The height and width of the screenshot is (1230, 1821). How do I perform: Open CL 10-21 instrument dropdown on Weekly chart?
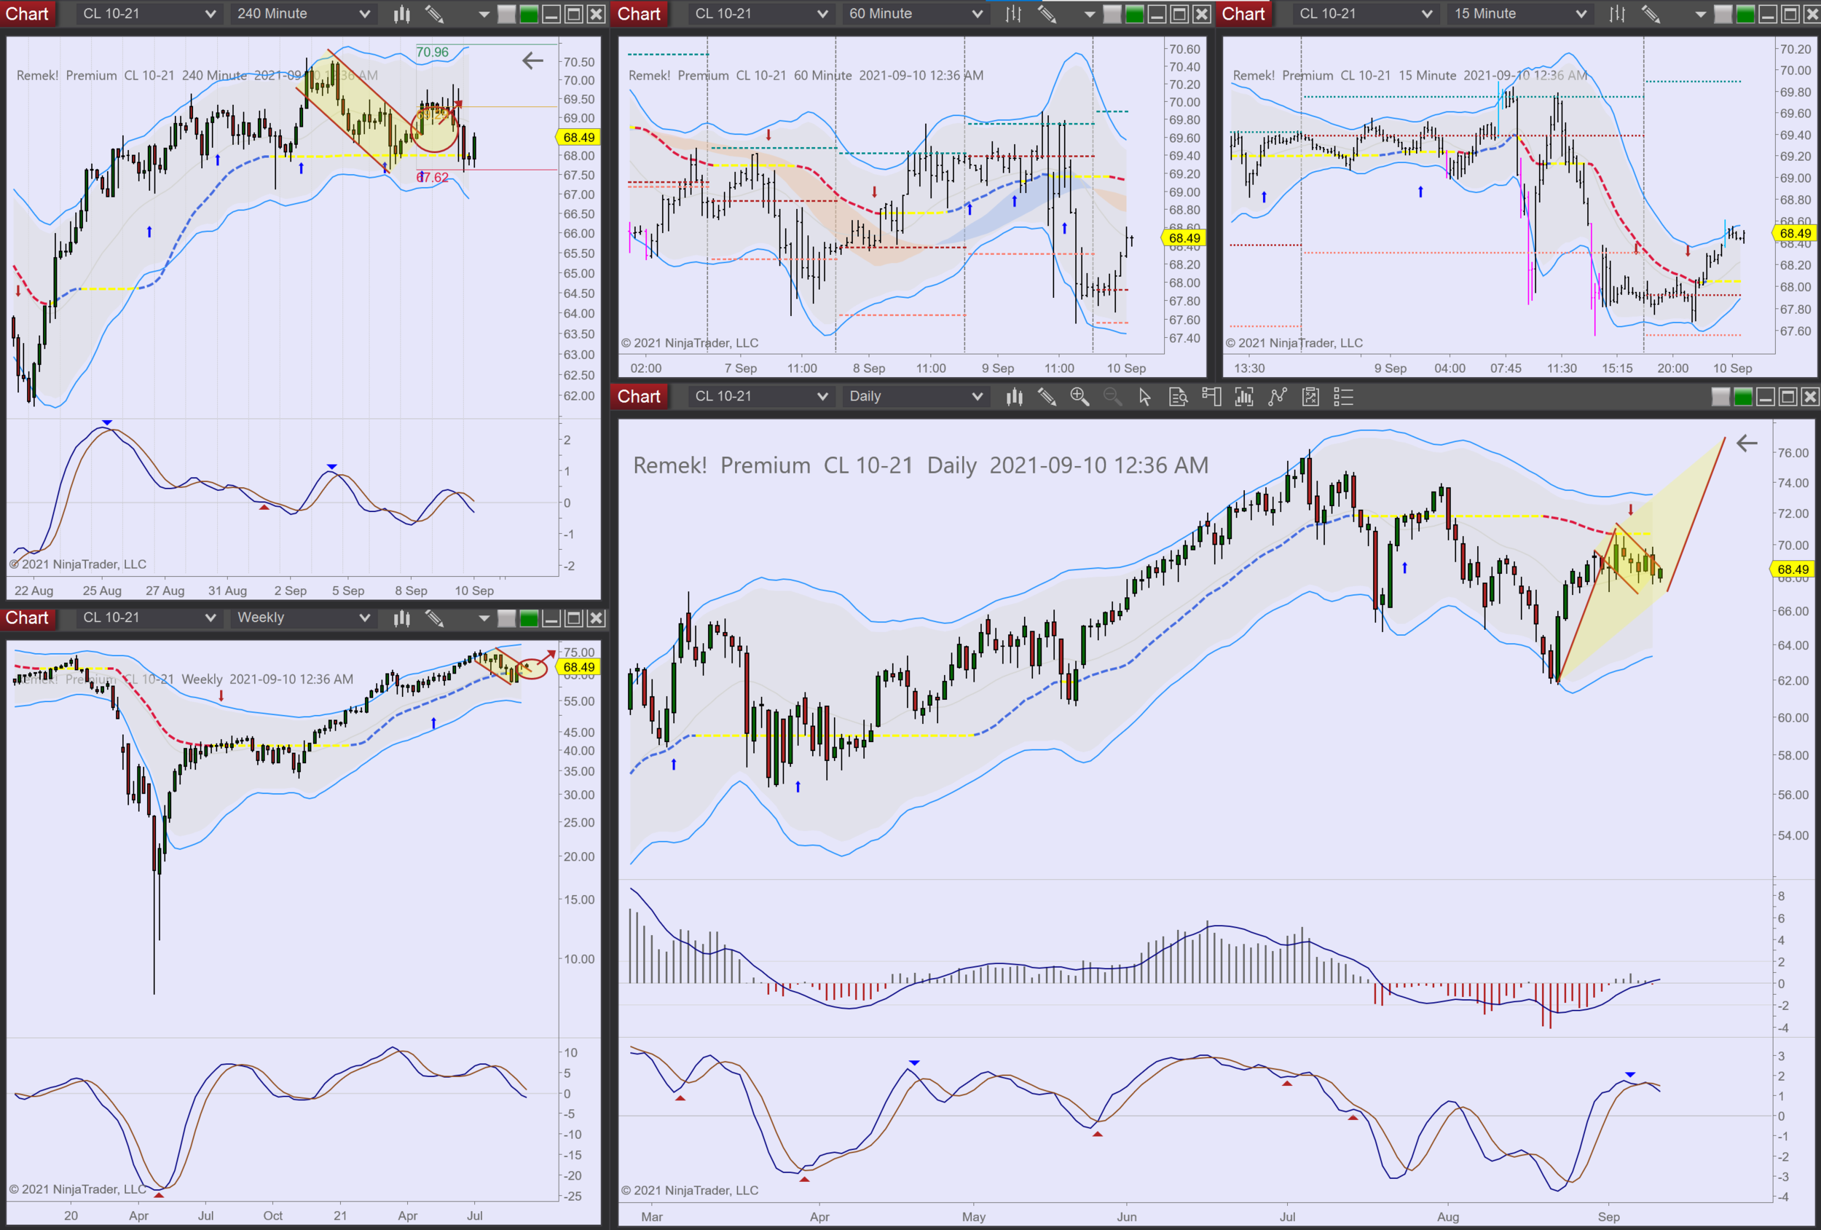(x=147, y=618)
